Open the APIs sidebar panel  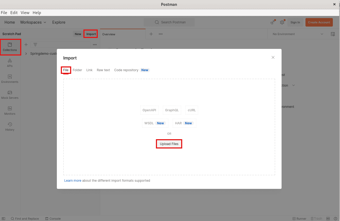click(x=10, y=63)
